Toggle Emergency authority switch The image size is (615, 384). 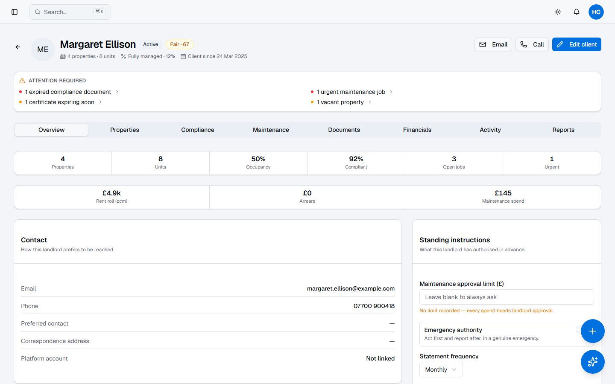click(583, 329)
